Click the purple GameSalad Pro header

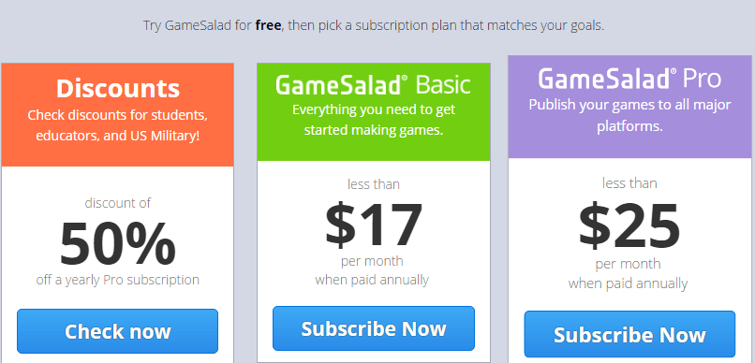tap(629, 108)
